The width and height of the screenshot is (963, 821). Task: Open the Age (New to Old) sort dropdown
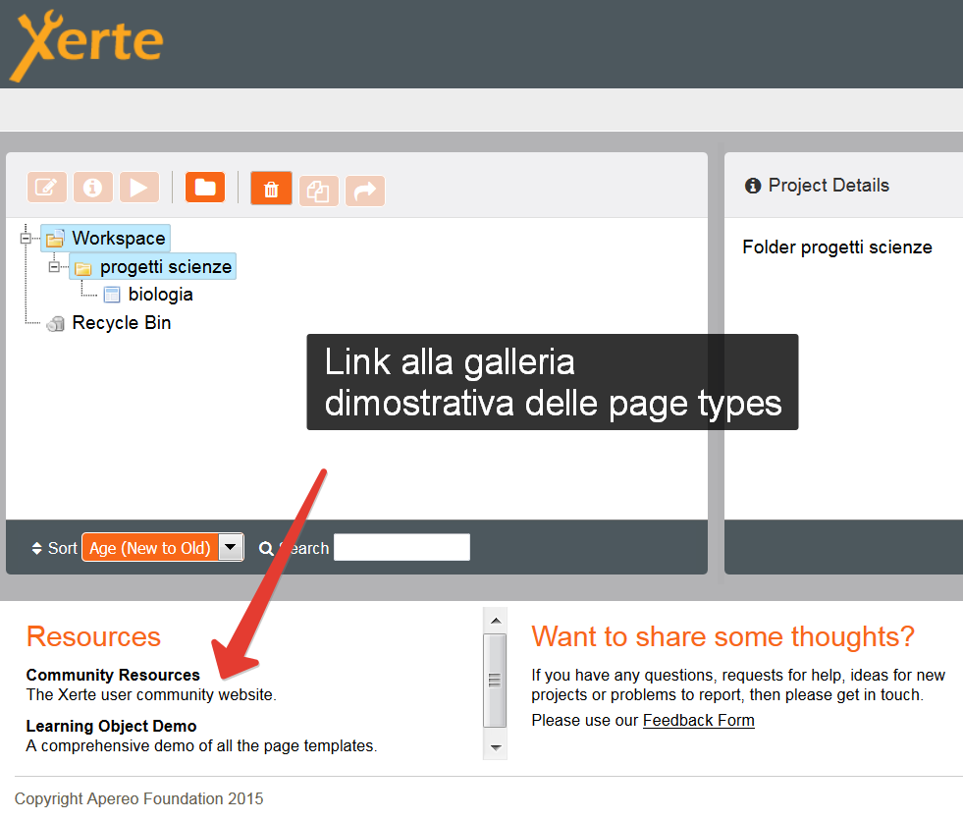coord(163,548)
